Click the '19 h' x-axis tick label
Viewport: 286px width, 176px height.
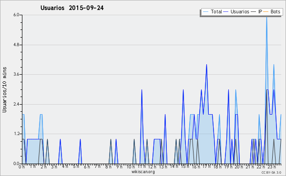(228, 166)
